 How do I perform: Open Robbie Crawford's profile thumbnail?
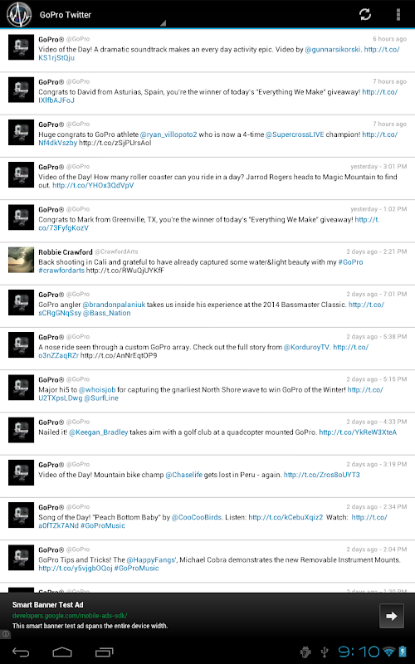coord(22,260)
